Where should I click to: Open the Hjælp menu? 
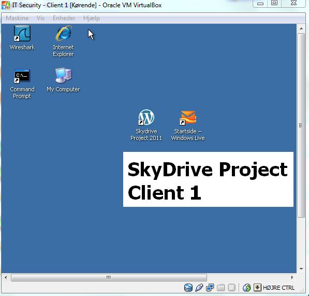click(x=92, y=18)
